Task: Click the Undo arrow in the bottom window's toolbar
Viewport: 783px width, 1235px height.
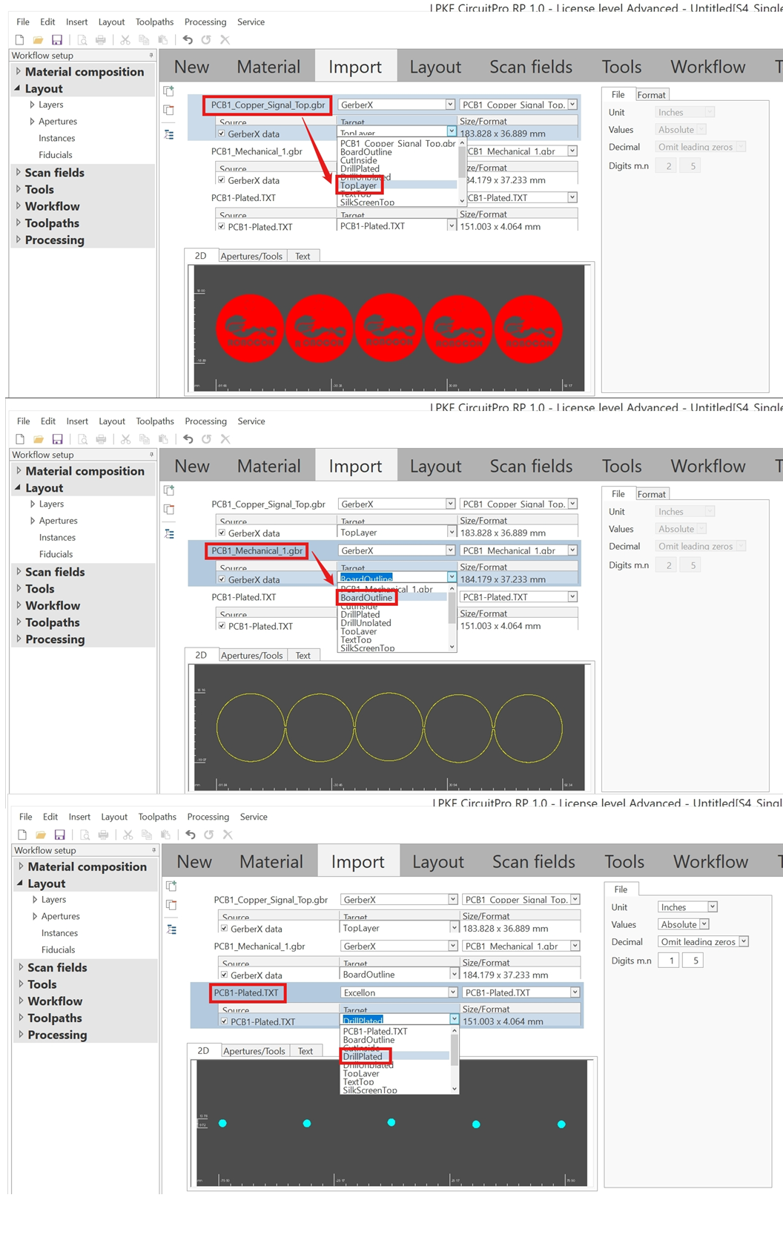Action: point(191,834)
